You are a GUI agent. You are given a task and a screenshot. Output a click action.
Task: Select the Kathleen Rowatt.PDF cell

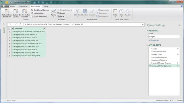point(29,44)
